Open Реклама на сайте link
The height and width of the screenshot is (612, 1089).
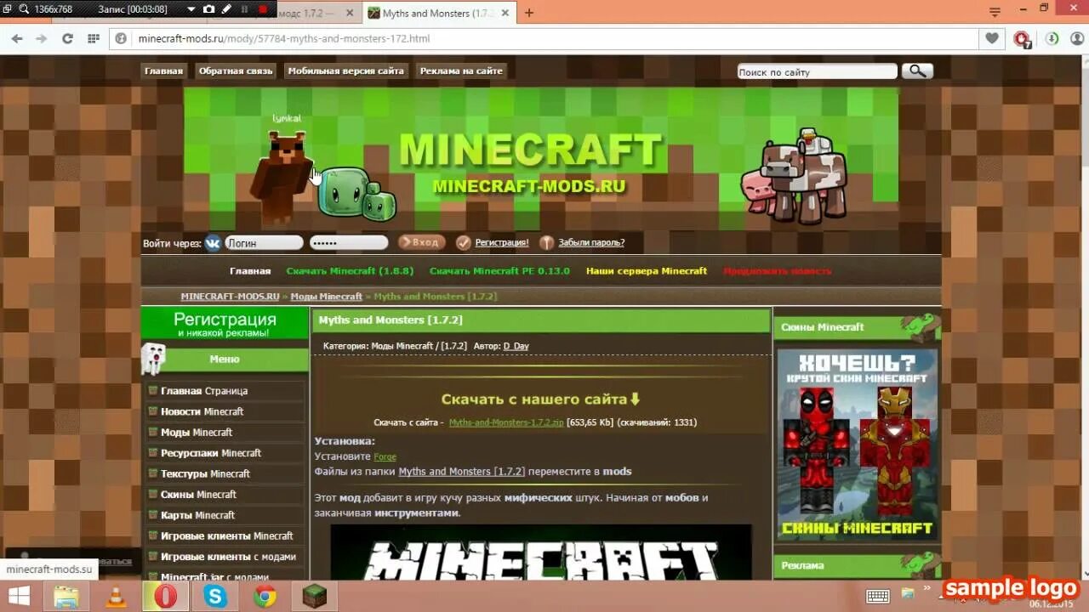pos(461,71)
